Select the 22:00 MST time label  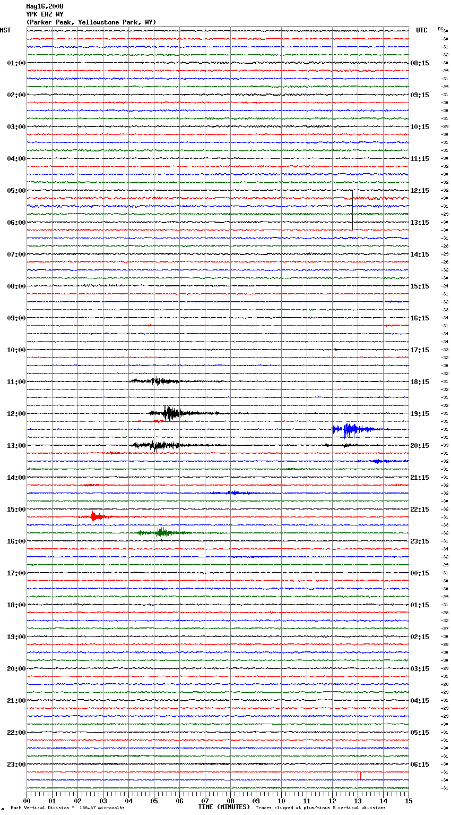click(16, 733)
